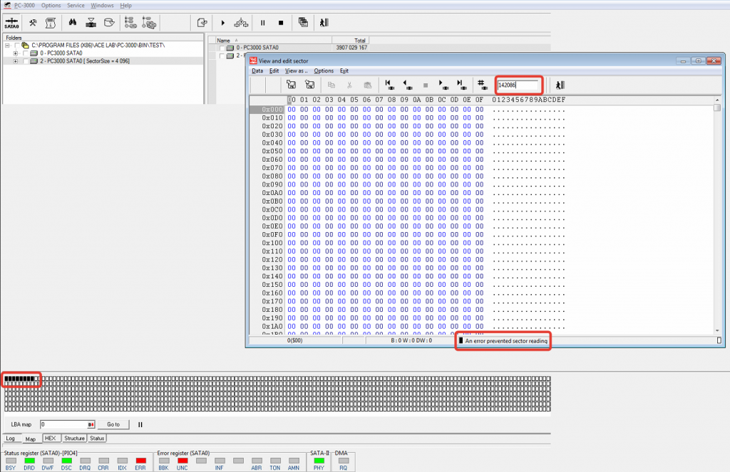
Task: Expand the 2 - PC3000 SATA0 tree node
Action: click(16, 61)
